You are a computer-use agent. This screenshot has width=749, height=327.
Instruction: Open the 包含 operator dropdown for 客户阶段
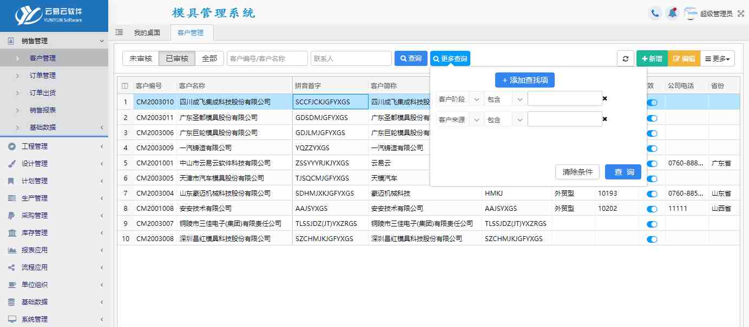tap(504, 99)
